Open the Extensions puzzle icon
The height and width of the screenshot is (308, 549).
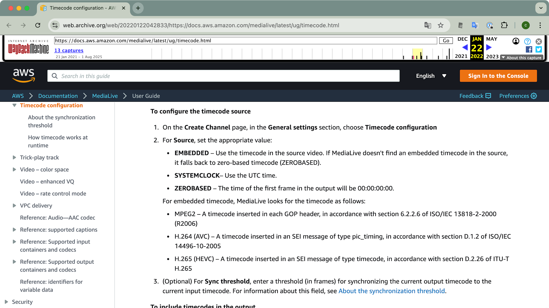point(504,25)
